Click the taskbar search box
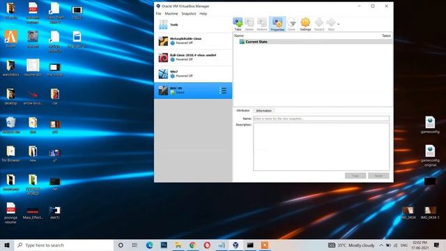This screenshot has width=446, height=251. pos(64,245)
